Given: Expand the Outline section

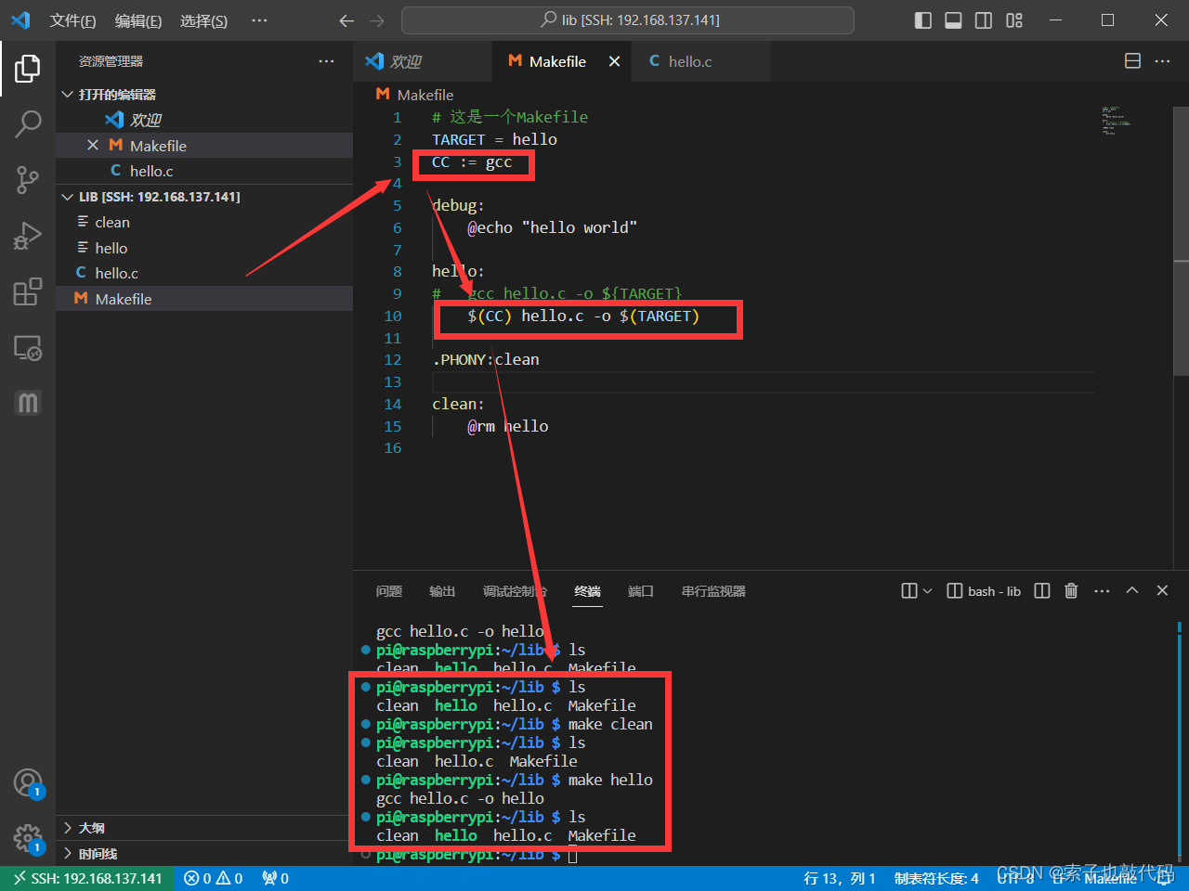Looking at the screenshot, I should (204, 828).
